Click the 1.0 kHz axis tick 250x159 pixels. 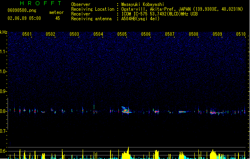coord(3,72)
